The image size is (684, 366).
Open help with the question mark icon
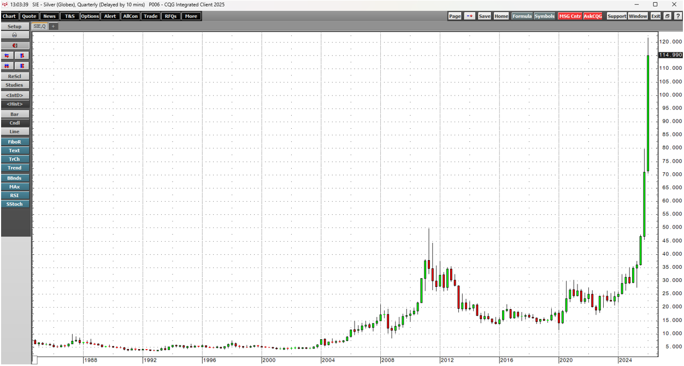[677, 16]
